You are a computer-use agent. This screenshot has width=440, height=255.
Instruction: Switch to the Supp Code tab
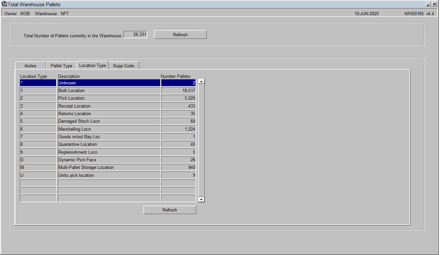coord(124,66)
